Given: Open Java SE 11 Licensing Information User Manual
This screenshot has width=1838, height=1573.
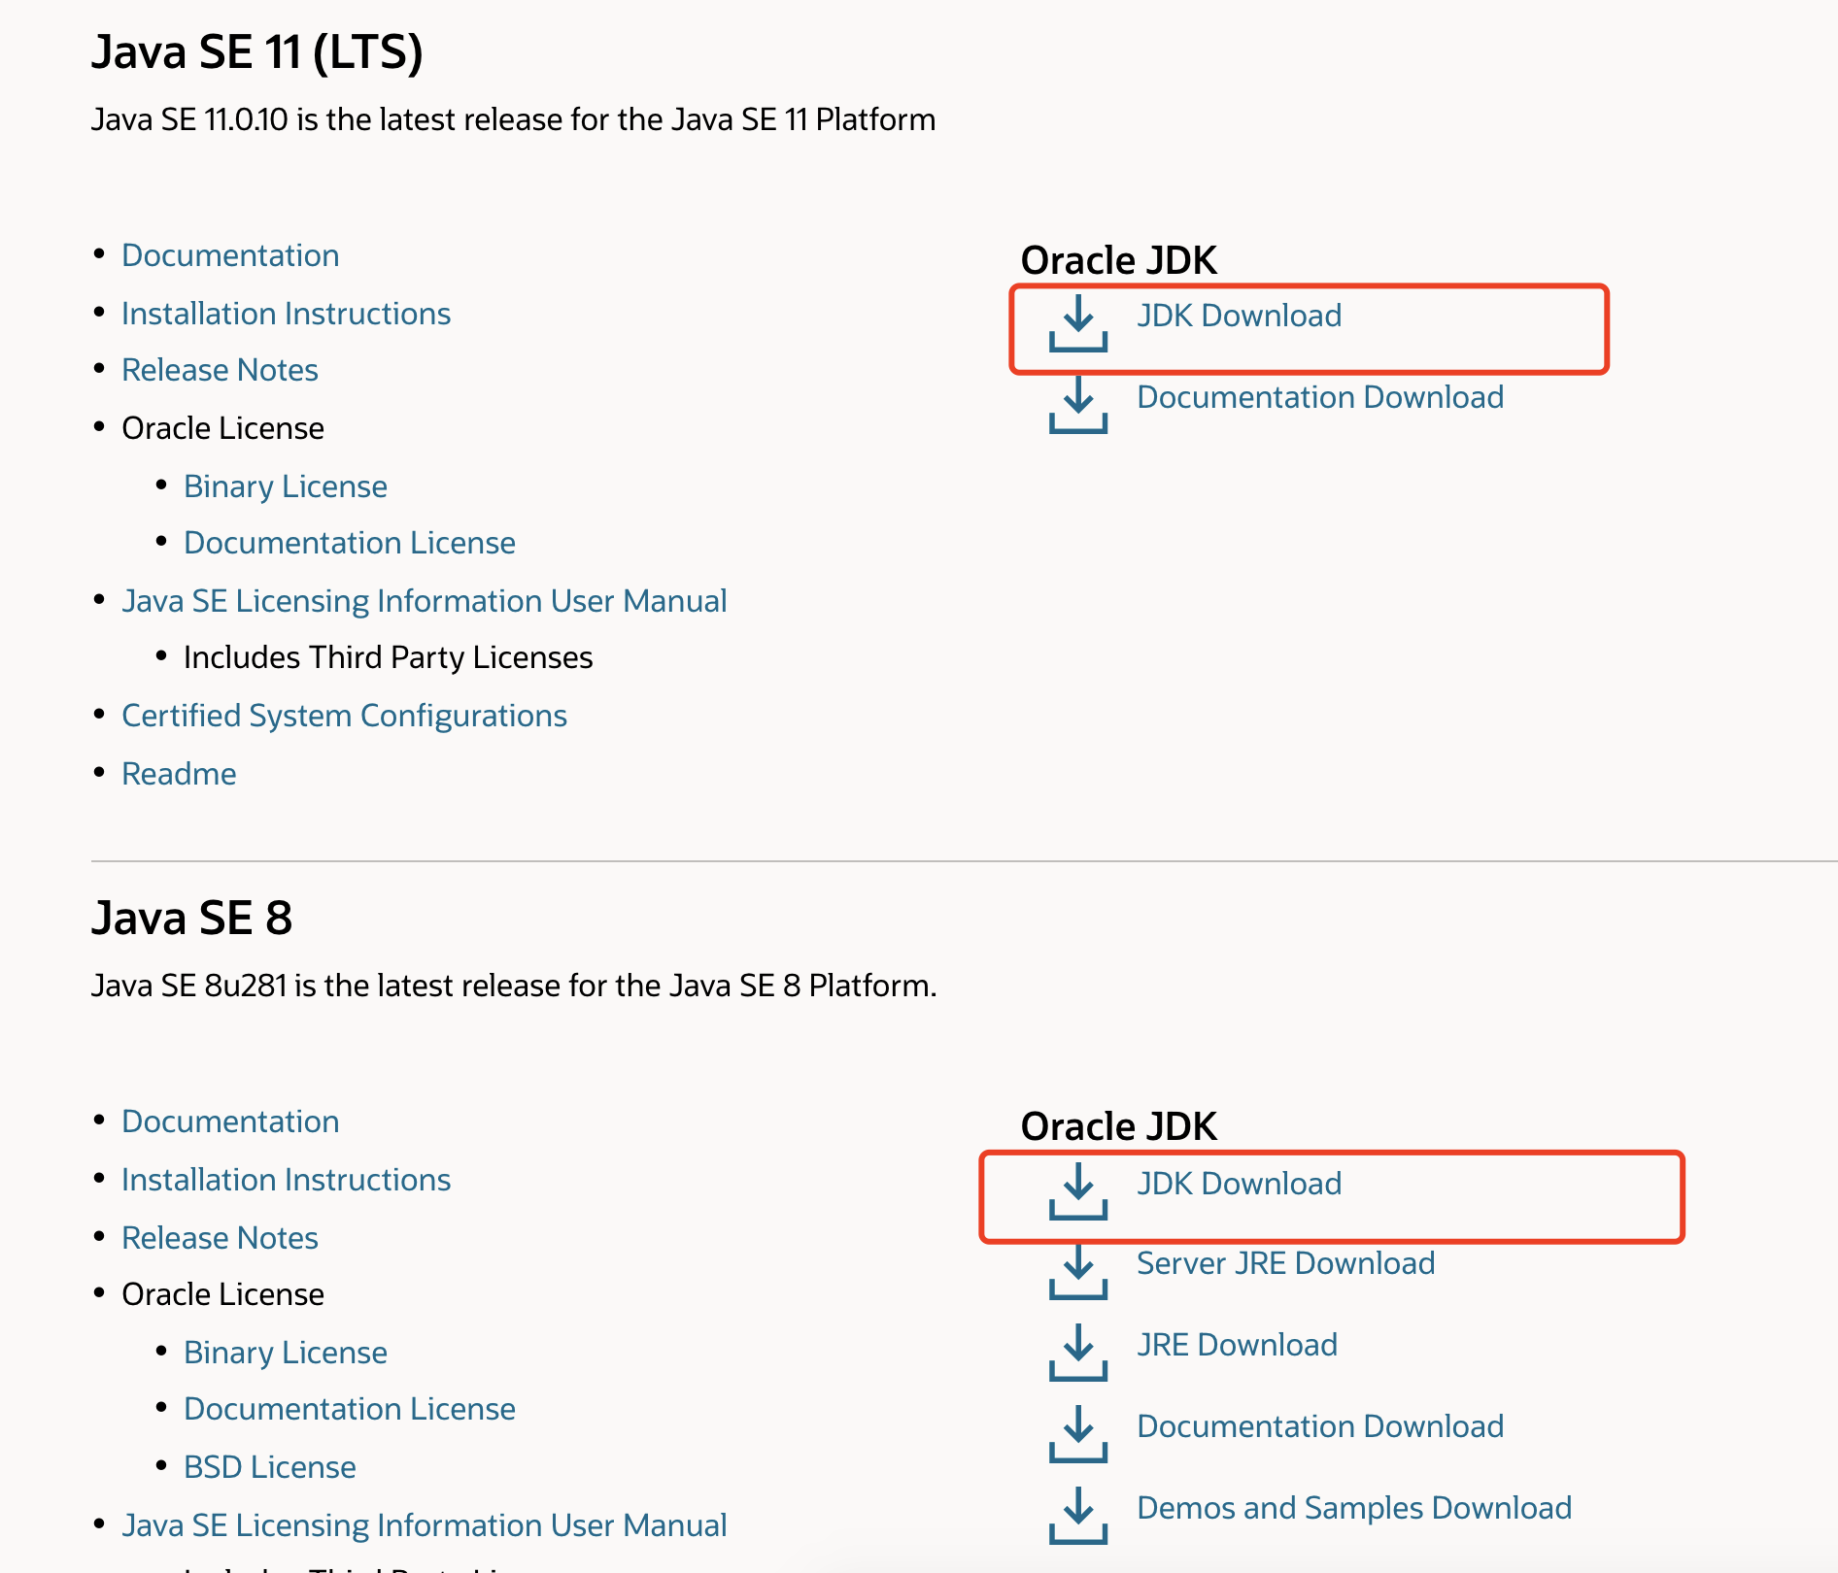Looking at the screenshot, I should 425,601.
